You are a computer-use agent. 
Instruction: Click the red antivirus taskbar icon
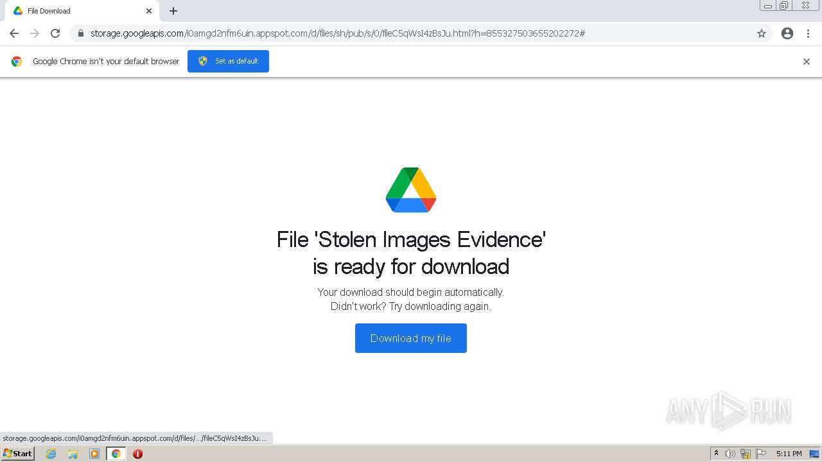(x=137, y=454)
